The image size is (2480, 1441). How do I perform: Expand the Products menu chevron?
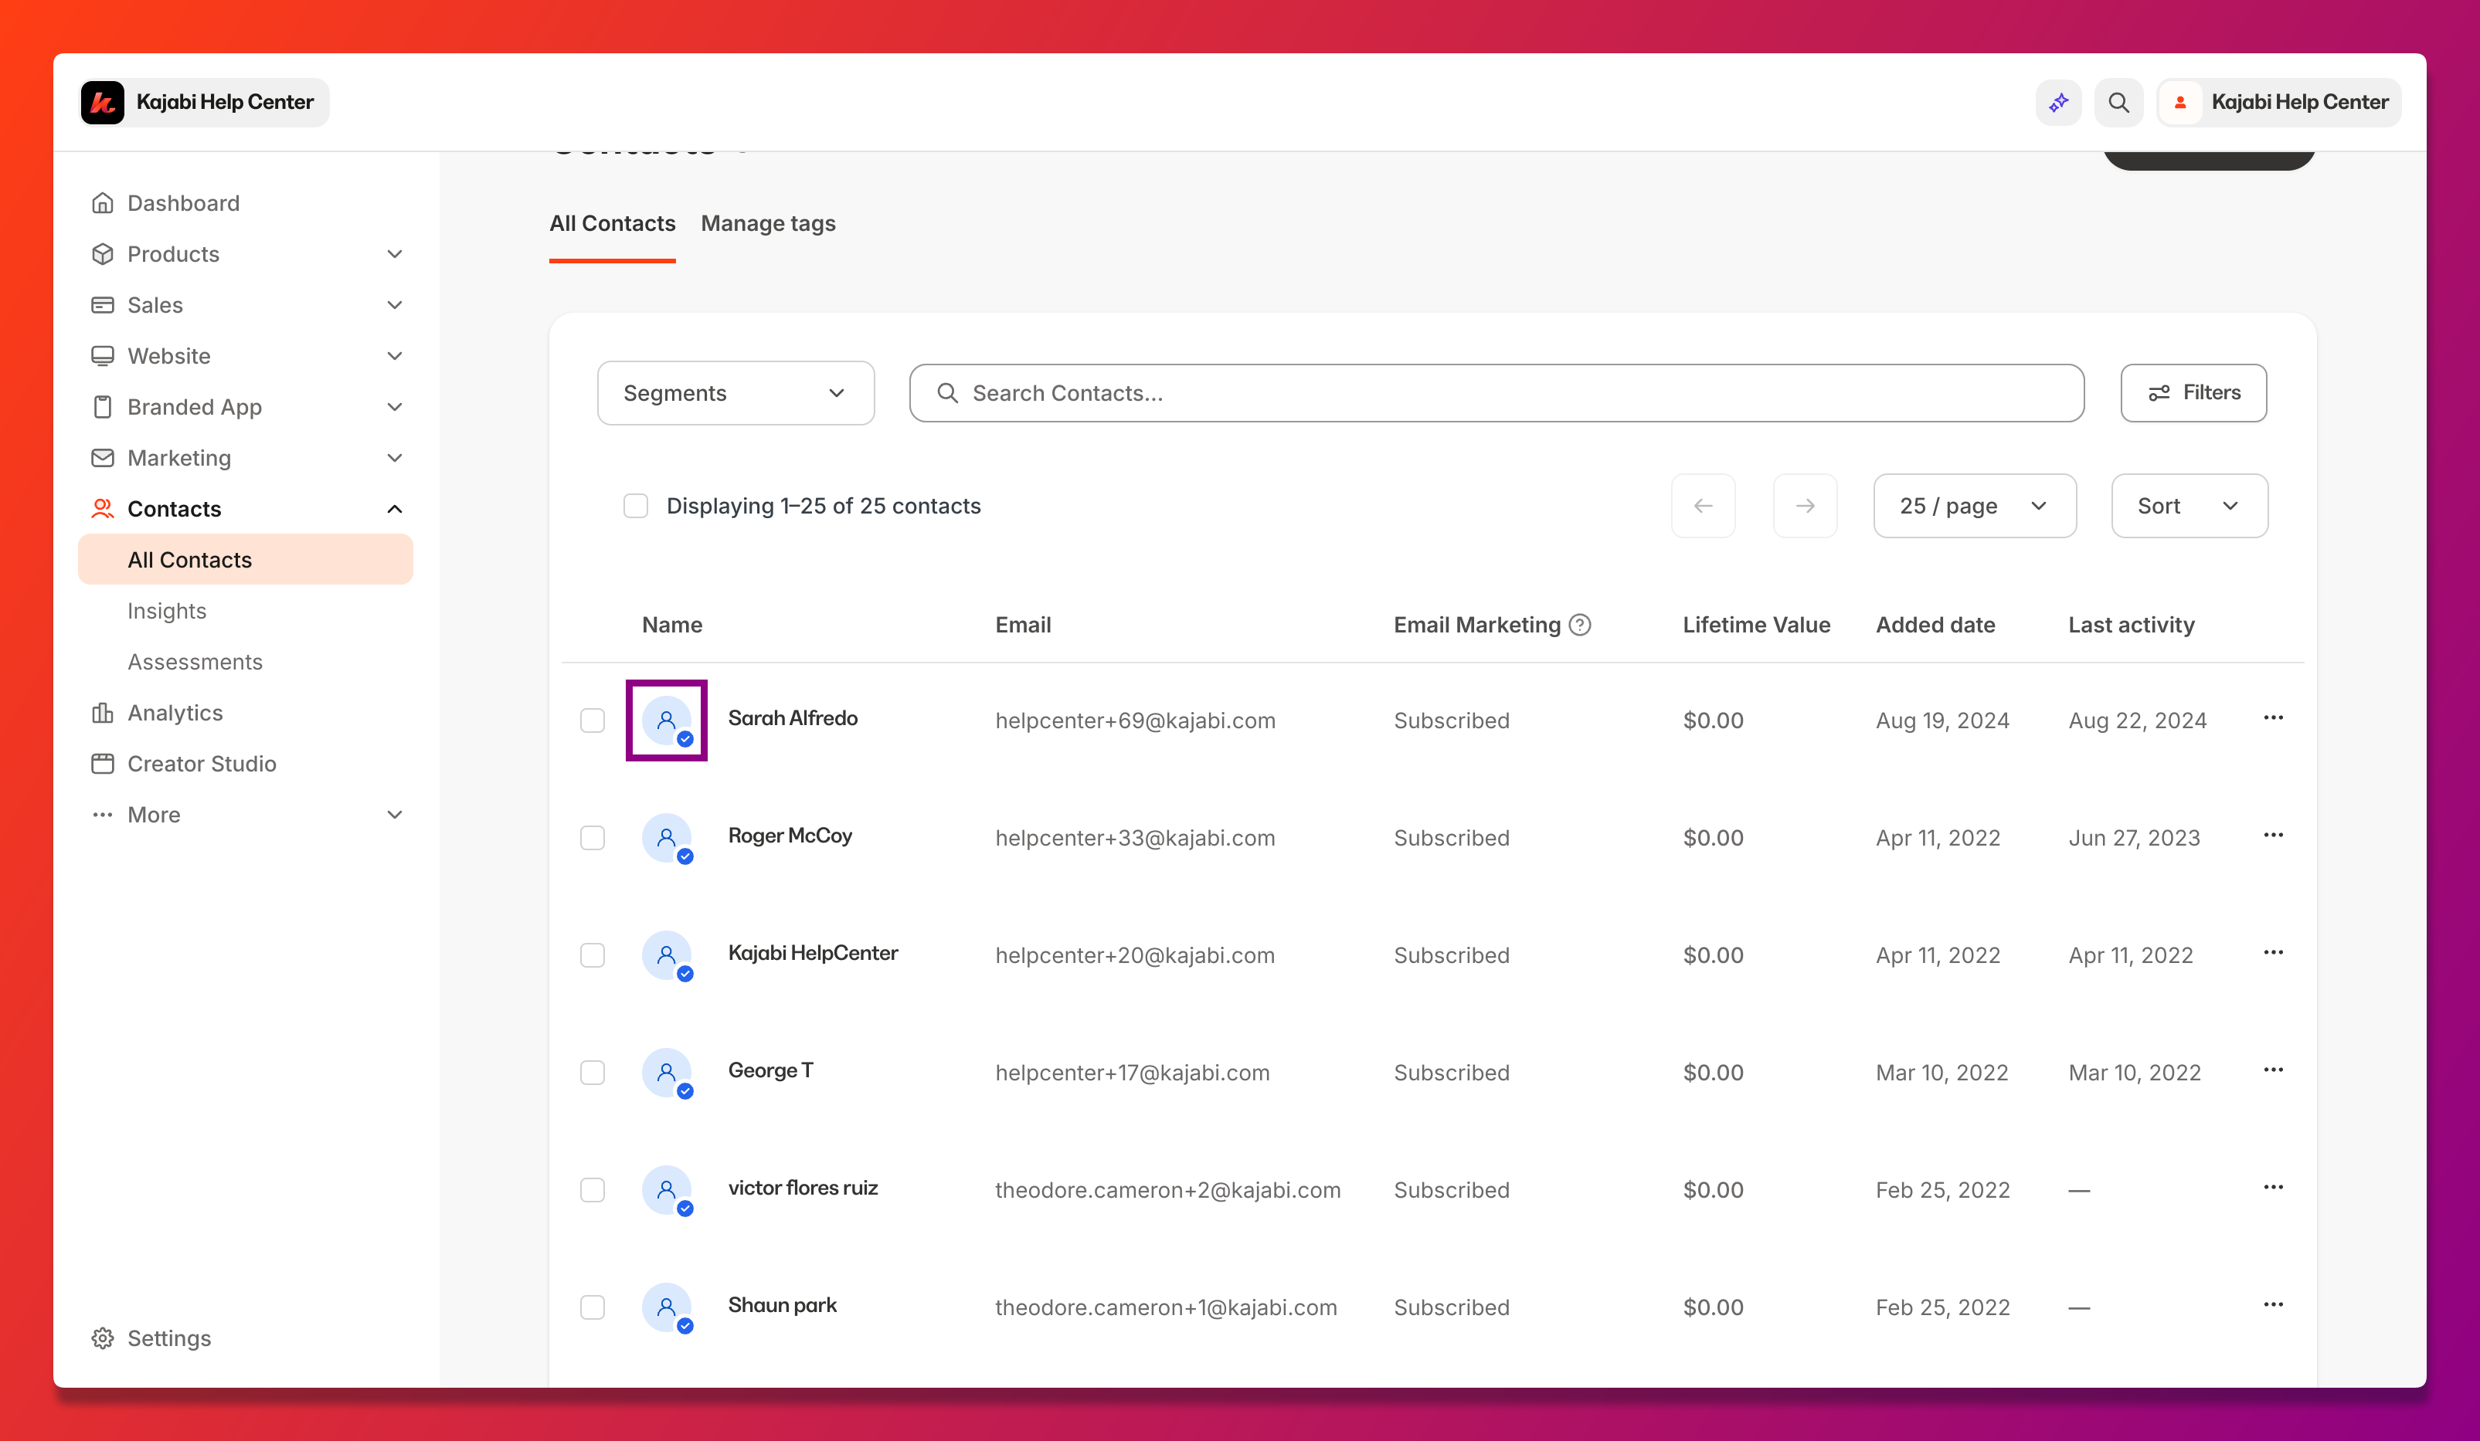click(395, 254)
